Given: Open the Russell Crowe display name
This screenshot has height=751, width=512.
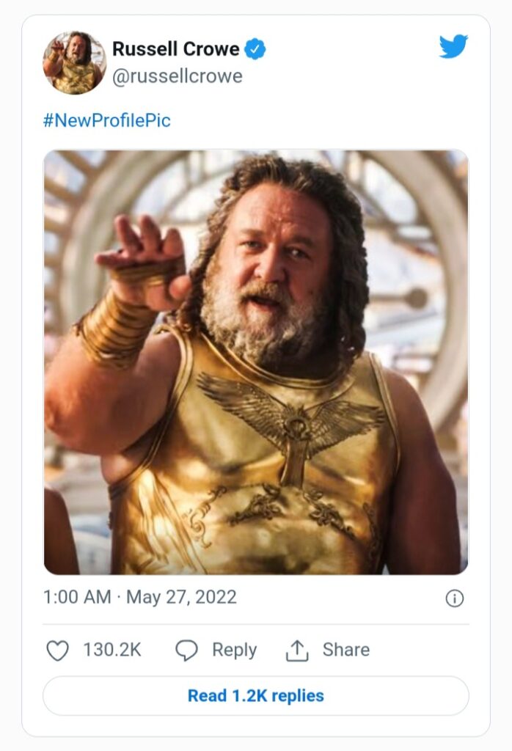Looking at the screenshot, I should click(x=176, y=49).
